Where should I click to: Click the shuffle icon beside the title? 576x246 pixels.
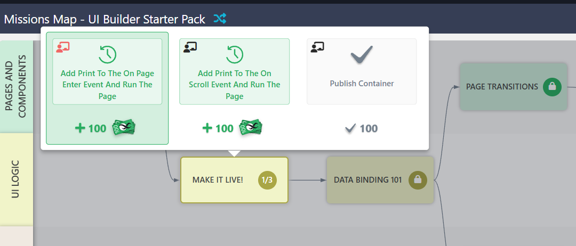coord(220,19)
